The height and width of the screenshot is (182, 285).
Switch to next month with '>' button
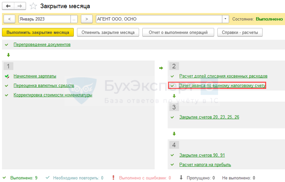87,19
